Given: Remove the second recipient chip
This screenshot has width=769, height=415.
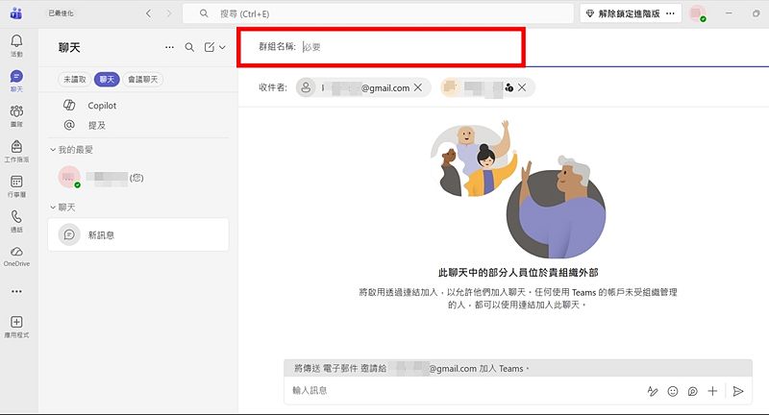Looking at the screenshot, I should click(522, 87).
